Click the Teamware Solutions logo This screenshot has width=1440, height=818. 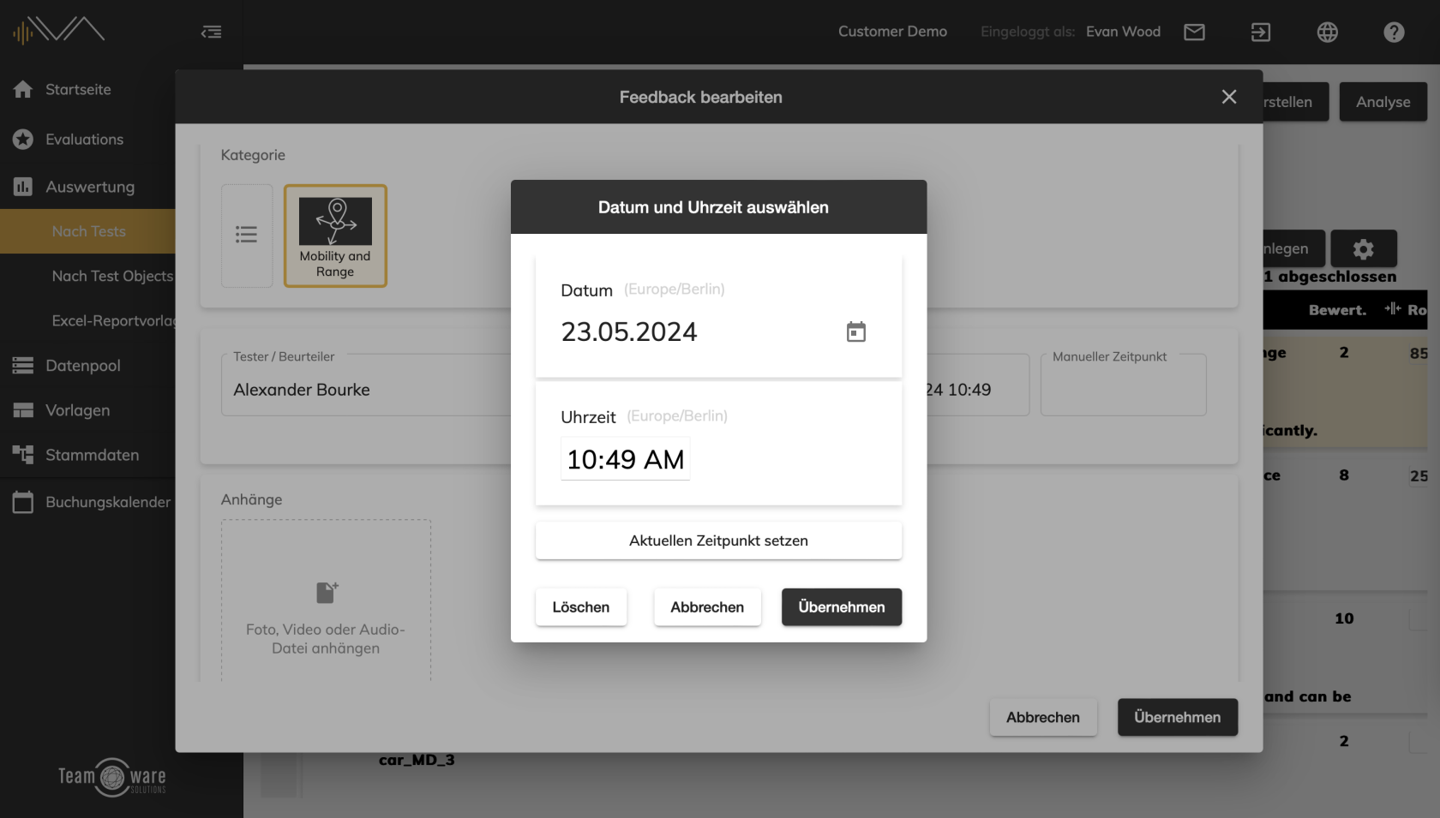point(112,777)
